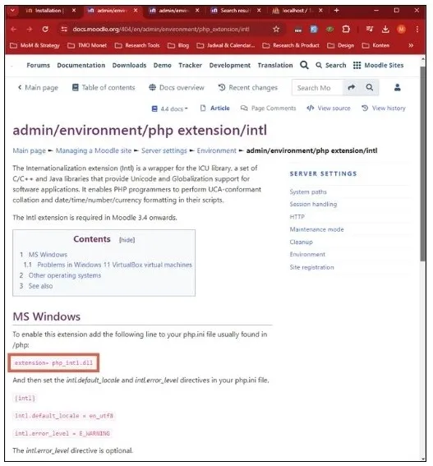Open the Konten bookmark folder

[x=375, y=45]
